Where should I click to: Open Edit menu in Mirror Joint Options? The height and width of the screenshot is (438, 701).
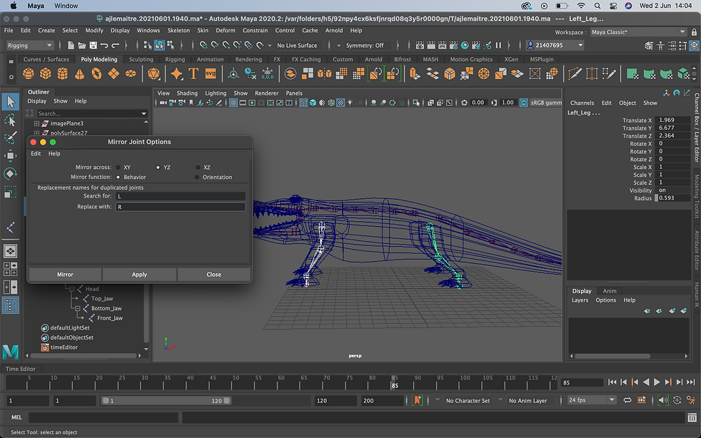click(x=36, y=153)
